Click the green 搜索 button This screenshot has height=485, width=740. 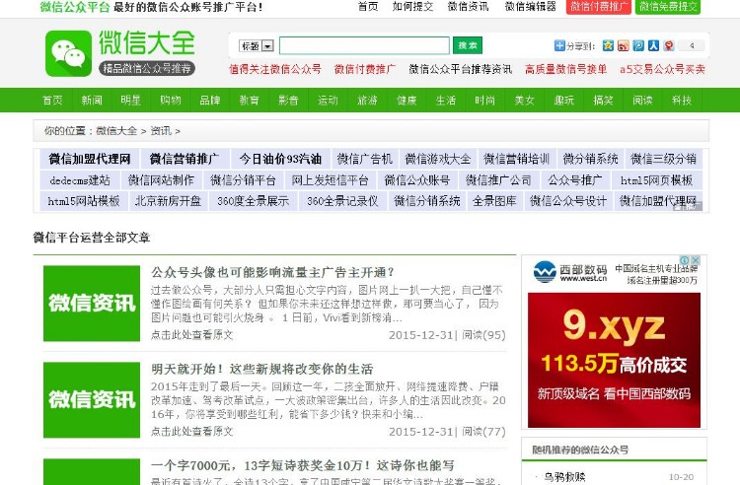(468, 45)
